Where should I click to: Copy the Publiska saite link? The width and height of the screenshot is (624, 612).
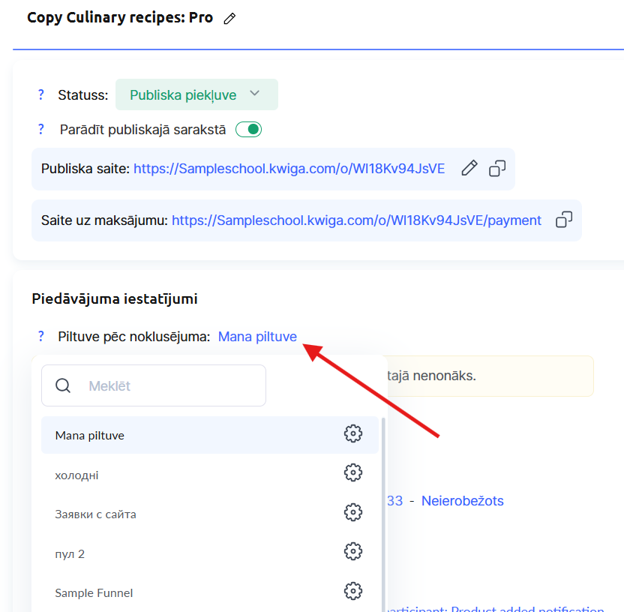click(497, 168)
